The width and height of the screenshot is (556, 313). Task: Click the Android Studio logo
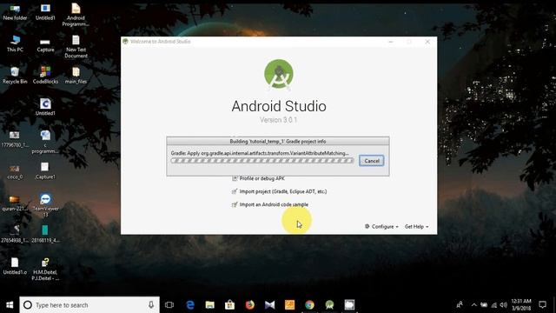(279, 75)
